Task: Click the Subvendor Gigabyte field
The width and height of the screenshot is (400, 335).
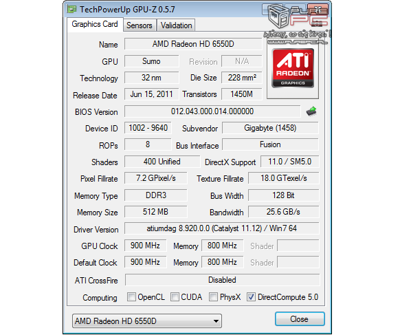Action: [270, 128]
